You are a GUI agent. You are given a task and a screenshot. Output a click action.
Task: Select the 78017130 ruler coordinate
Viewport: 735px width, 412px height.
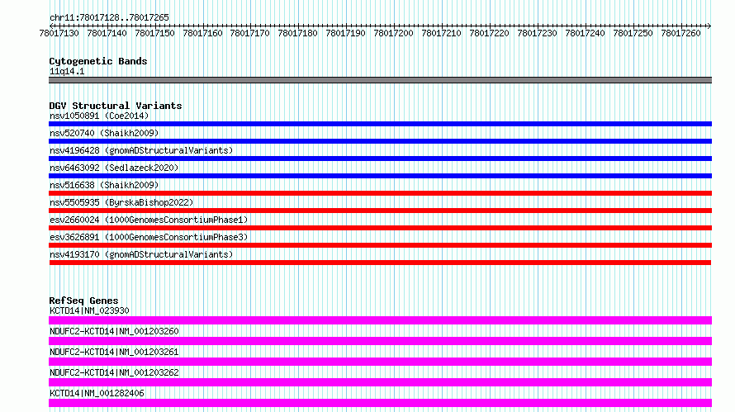click(59, 33)
